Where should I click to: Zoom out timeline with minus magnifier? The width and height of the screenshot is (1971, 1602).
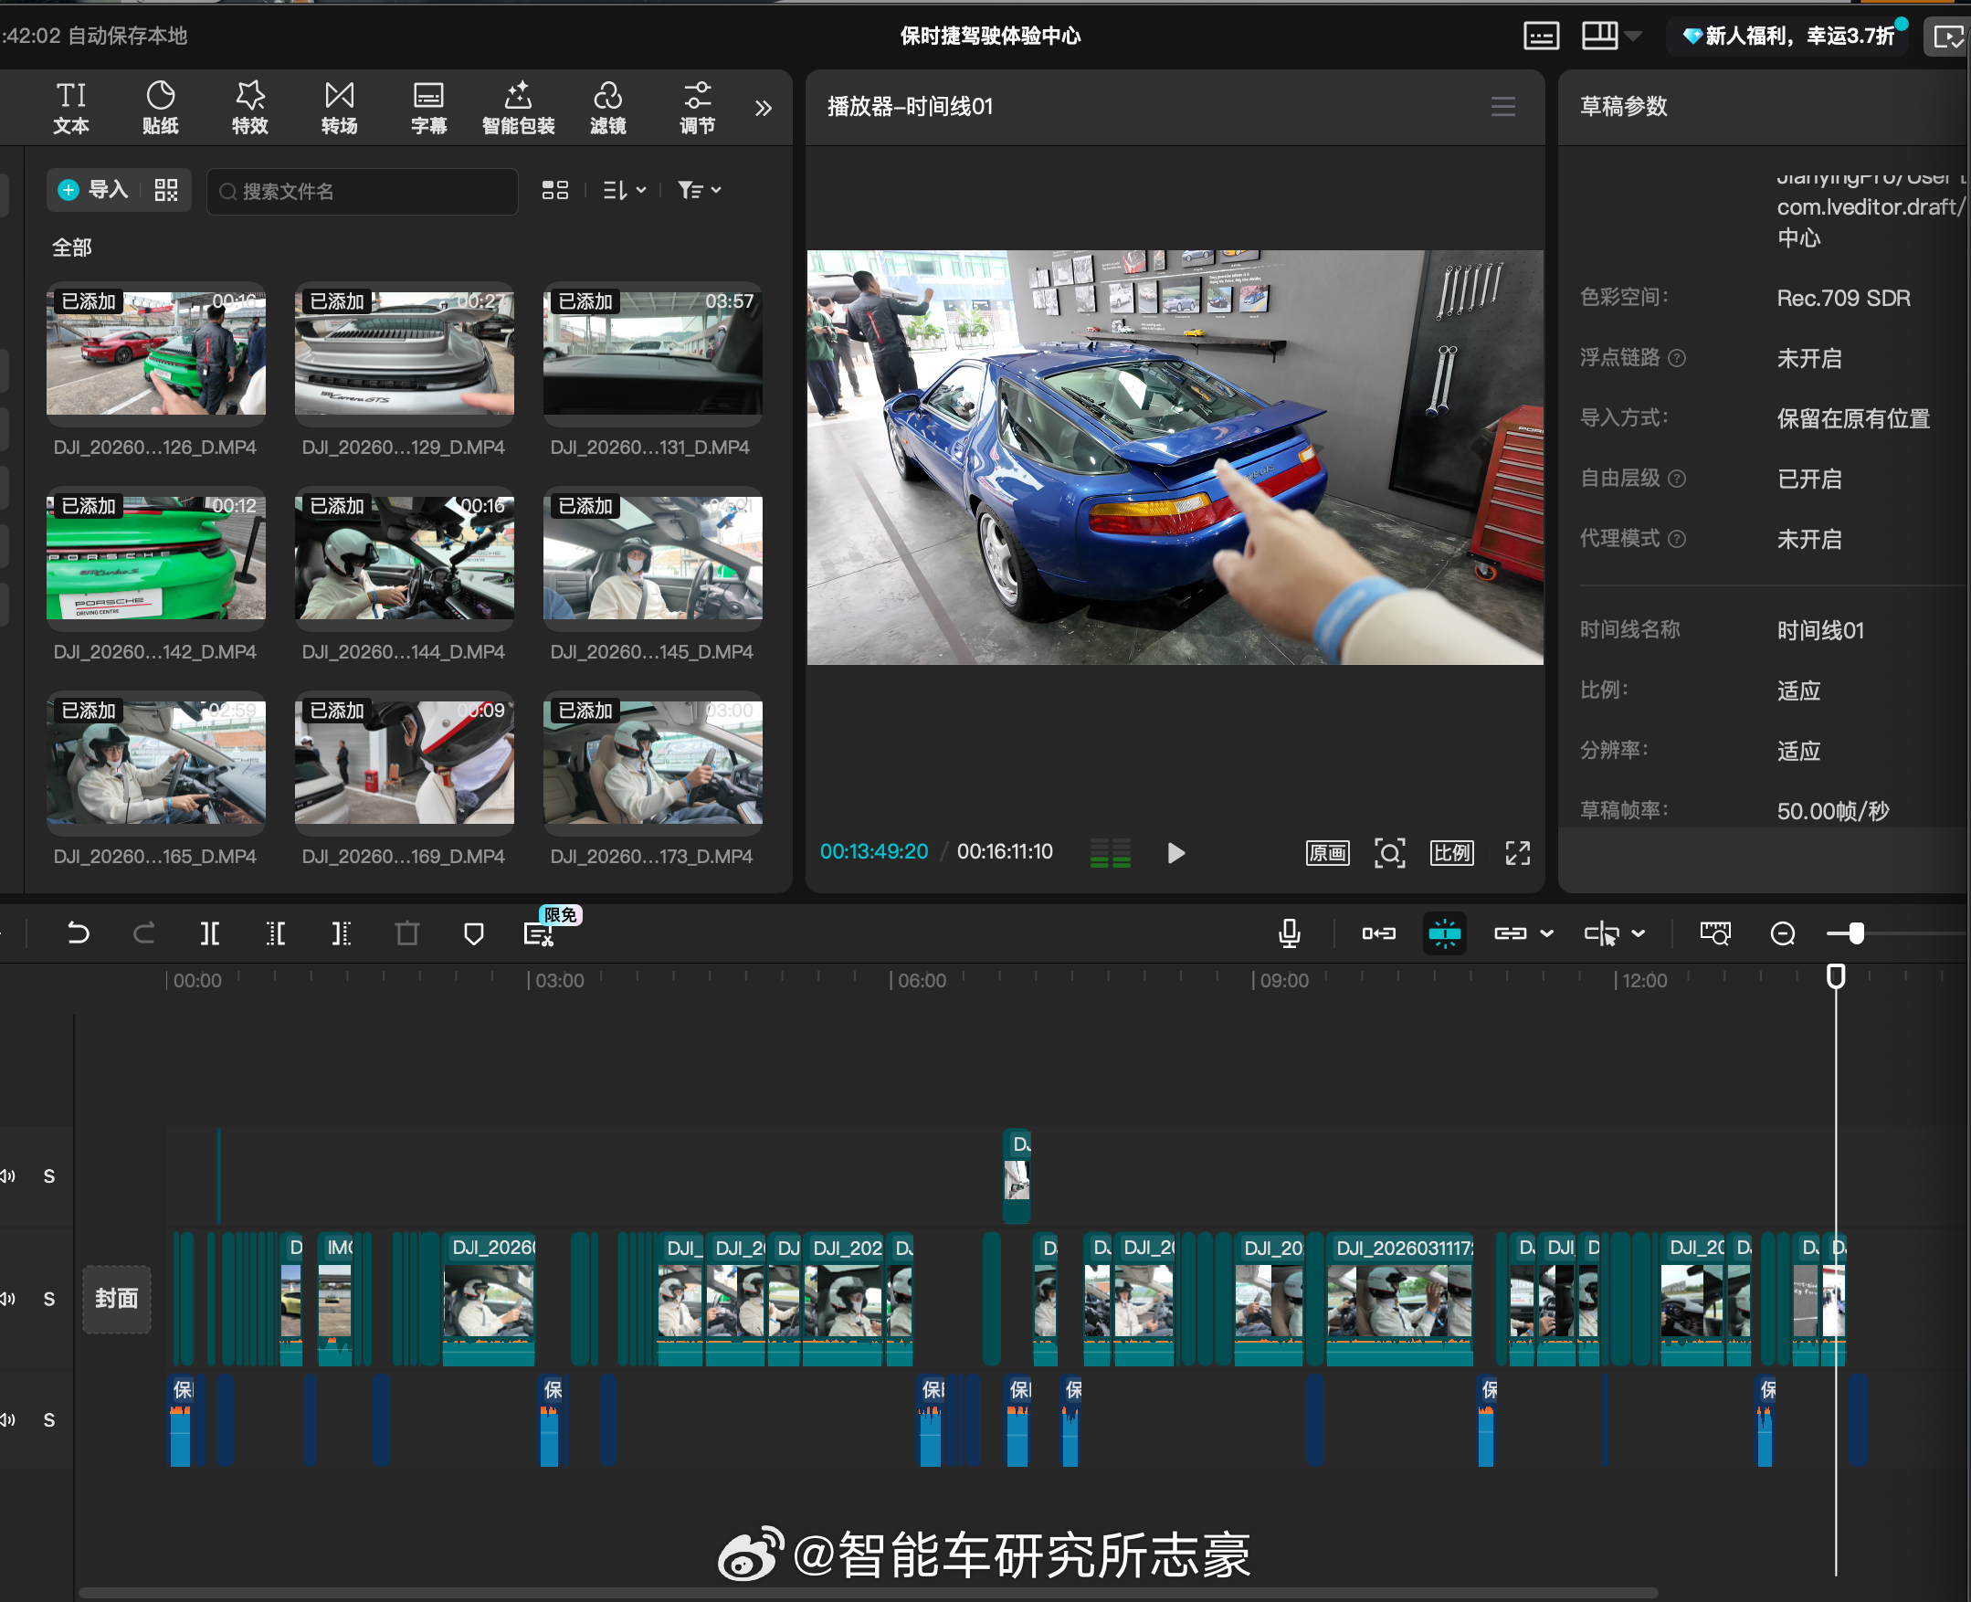pos(1782,933)
